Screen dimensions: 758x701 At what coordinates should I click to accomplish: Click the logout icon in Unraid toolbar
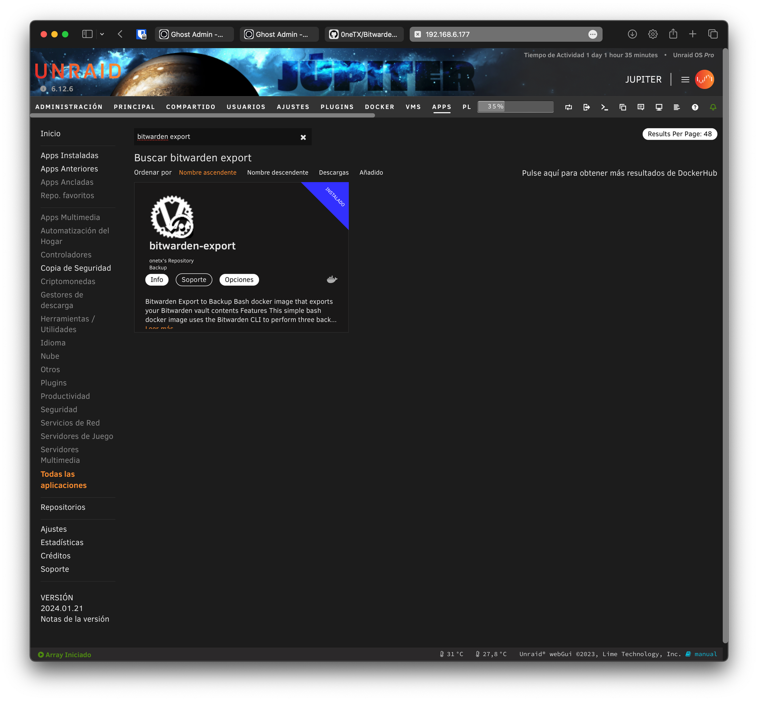tap(586, 107)
